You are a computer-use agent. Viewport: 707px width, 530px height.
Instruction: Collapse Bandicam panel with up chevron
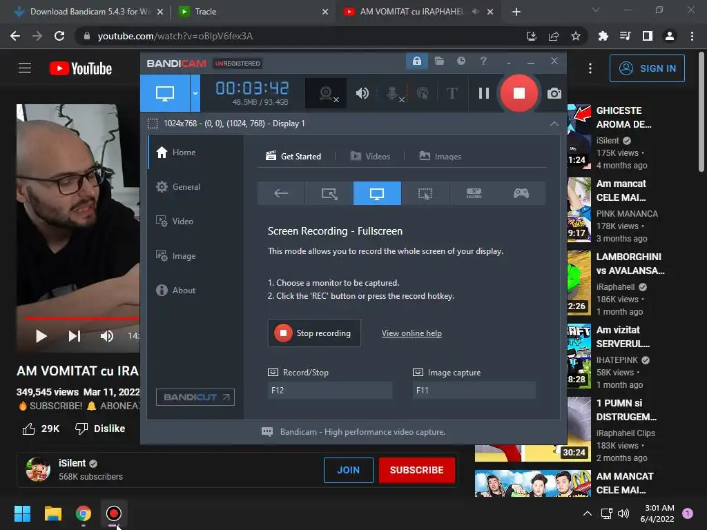click(x=554, y=124)
